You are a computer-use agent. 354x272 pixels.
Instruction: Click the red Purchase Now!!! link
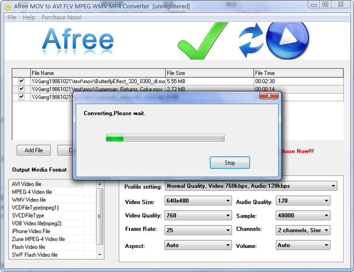pos(298,151)
